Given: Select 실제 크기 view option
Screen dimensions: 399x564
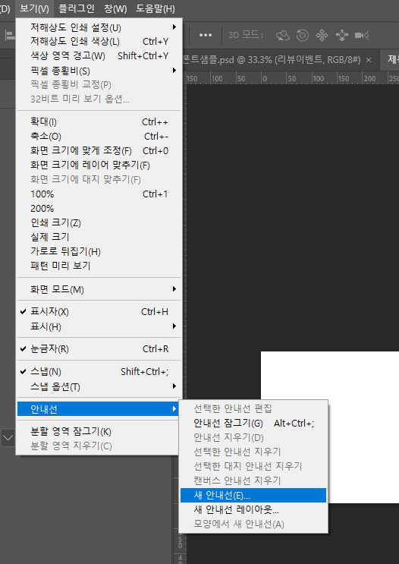Looking at the screenshot, I should 99,237.
